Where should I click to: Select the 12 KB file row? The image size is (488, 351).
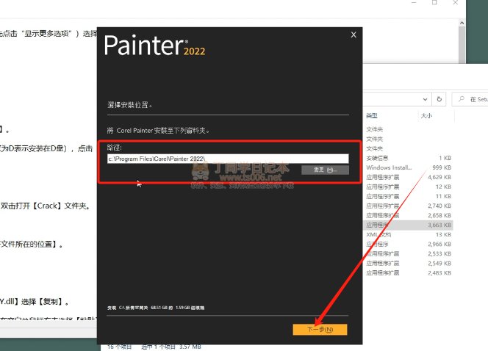409,187
